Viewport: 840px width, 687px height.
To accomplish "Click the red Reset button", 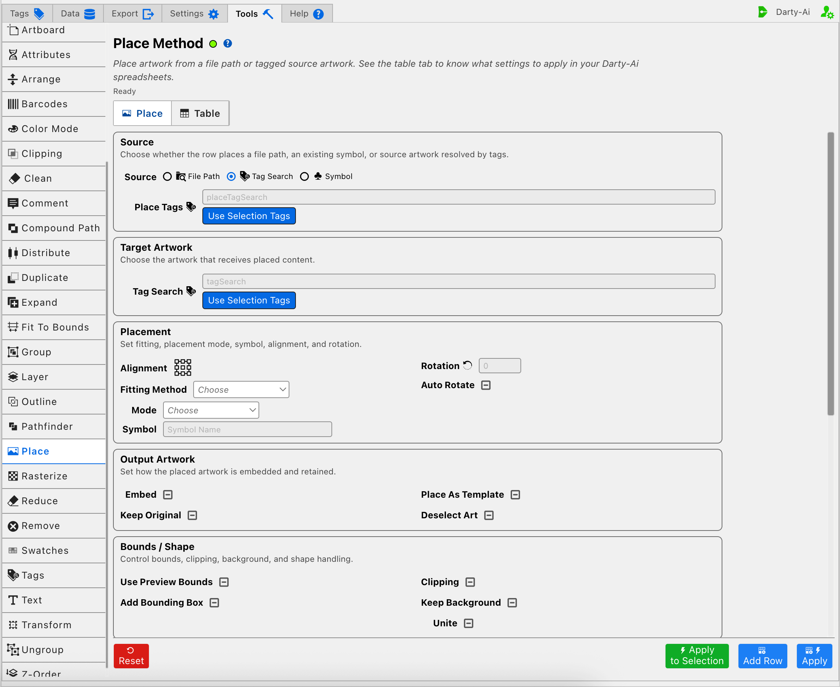I will (131, 656).
